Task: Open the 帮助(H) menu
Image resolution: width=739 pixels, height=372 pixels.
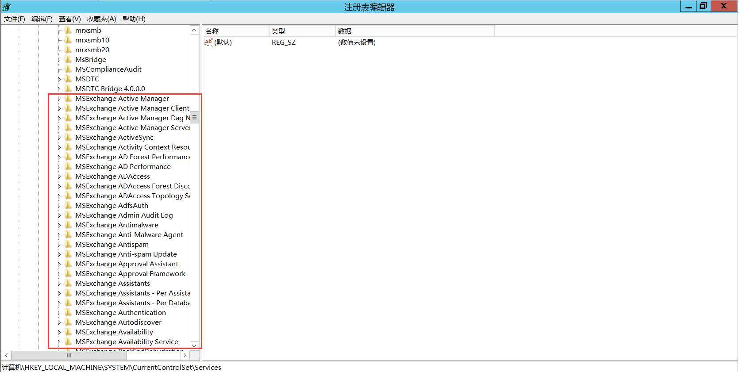Action: pyautogui.click(x=134, y=19)
